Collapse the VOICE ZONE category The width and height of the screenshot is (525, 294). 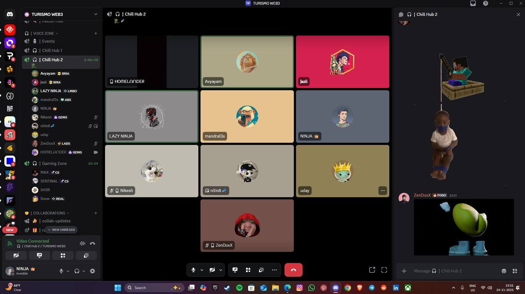pos(44,33)
